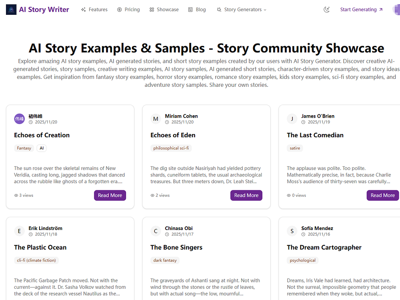400x300 pixels.
Task: Click Erik Lindström's E avatar
Action: click(19, 231)
